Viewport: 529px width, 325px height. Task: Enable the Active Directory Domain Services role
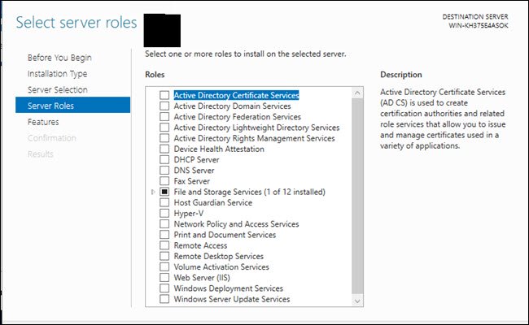pos(165,106)
